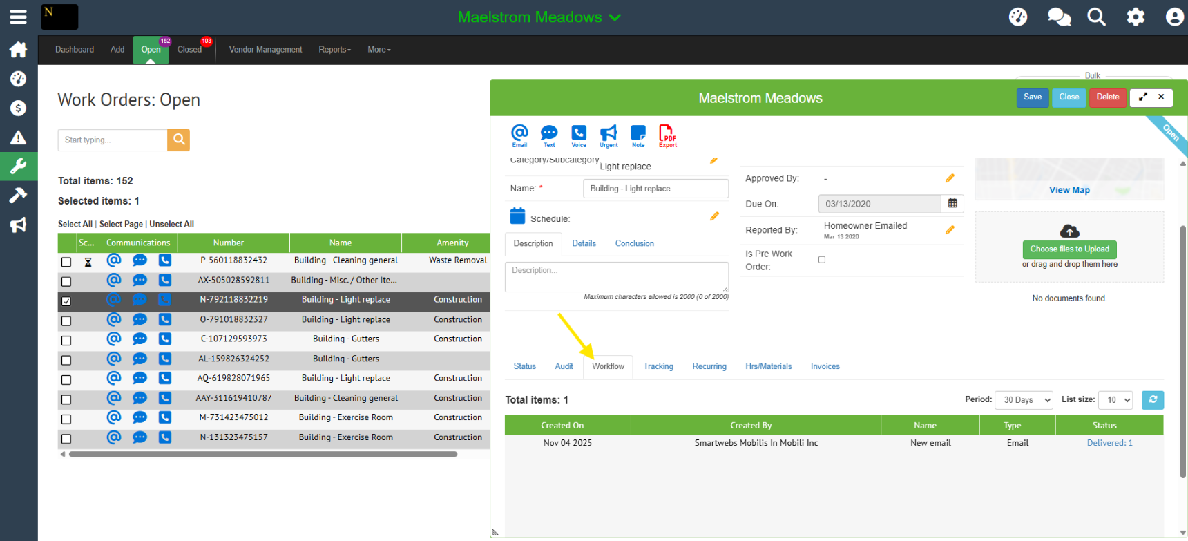Export work order as PDF
Screen dimensions: 1188x541
(x=667, y=135)
